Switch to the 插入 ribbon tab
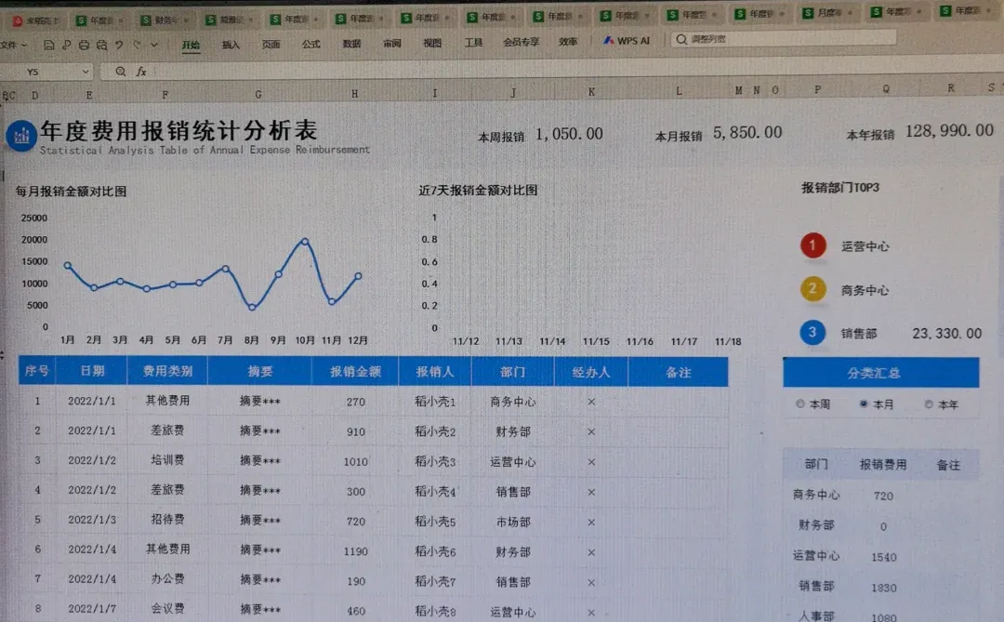 230,43
